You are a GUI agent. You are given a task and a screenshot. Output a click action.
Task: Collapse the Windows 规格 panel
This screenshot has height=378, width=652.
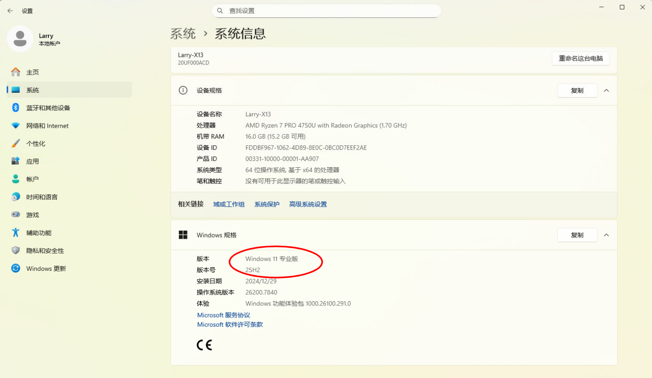click(x=606, y=235)
